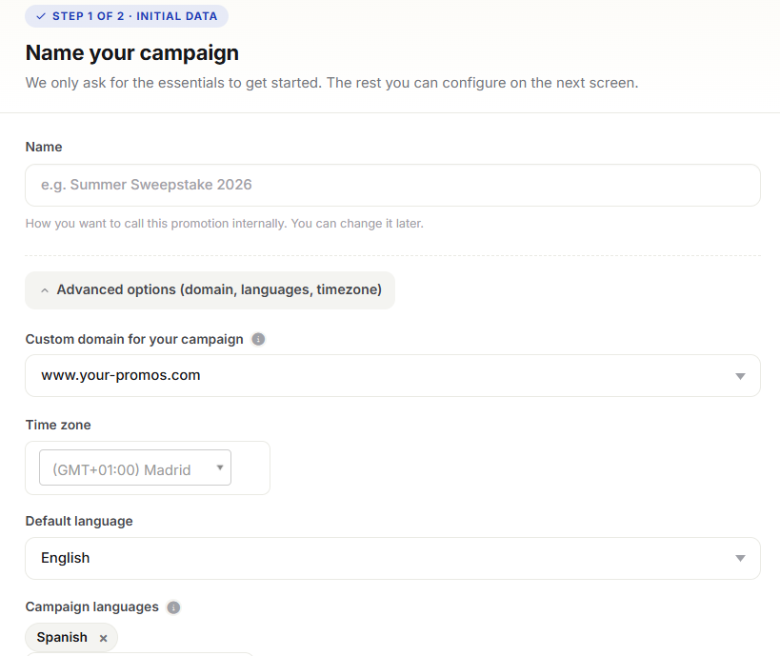
Task: Click the Step 1 of 2 Initial Data badge
Action: point(127,16)
